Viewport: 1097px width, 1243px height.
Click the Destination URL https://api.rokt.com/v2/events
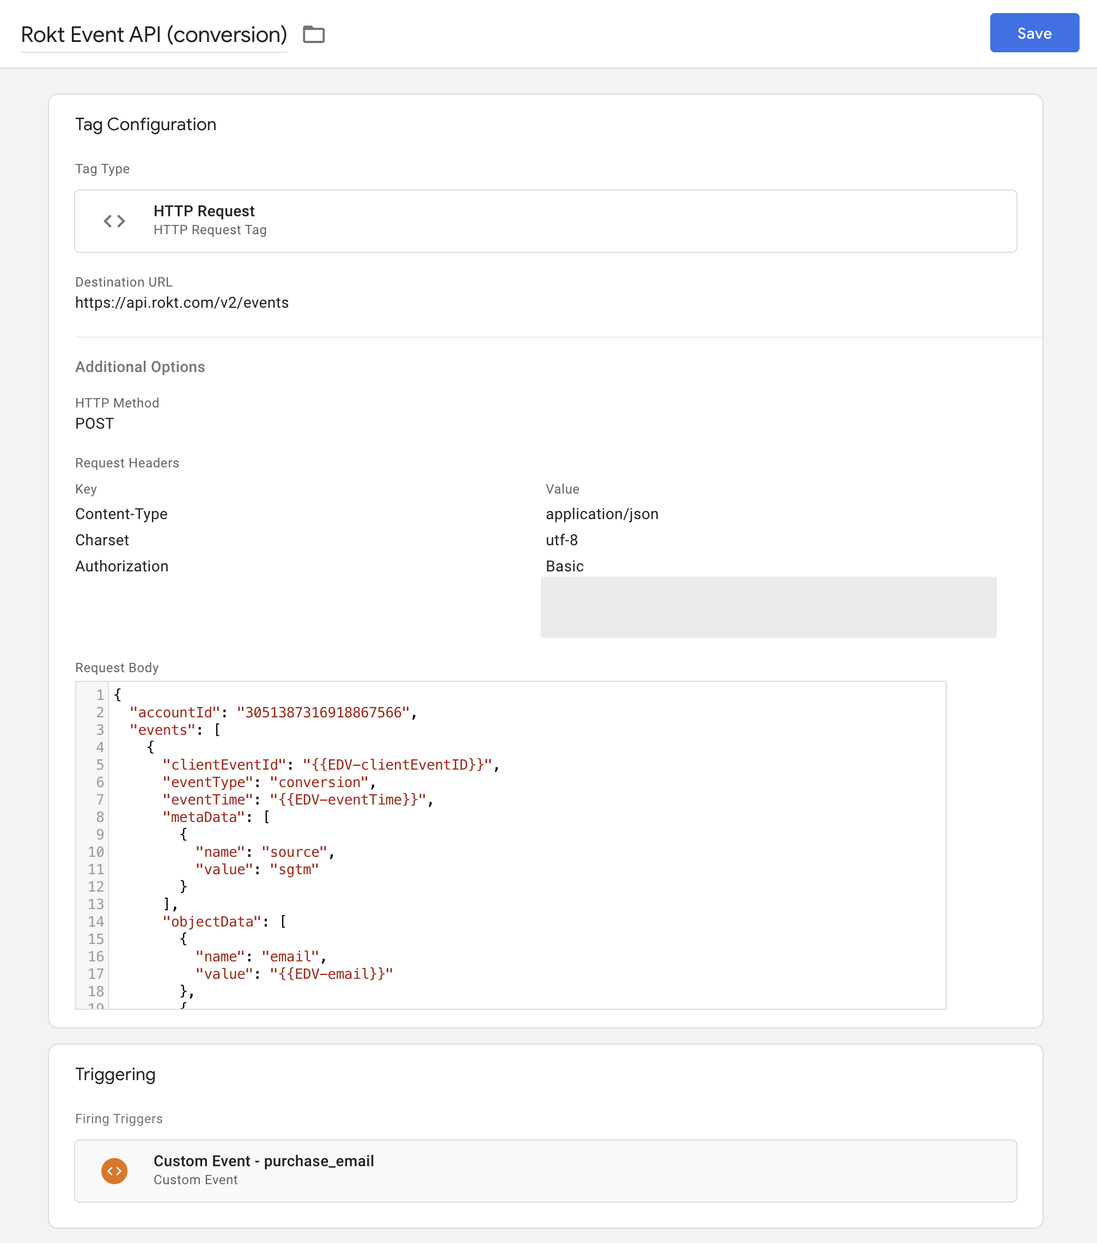click(182, 303)
